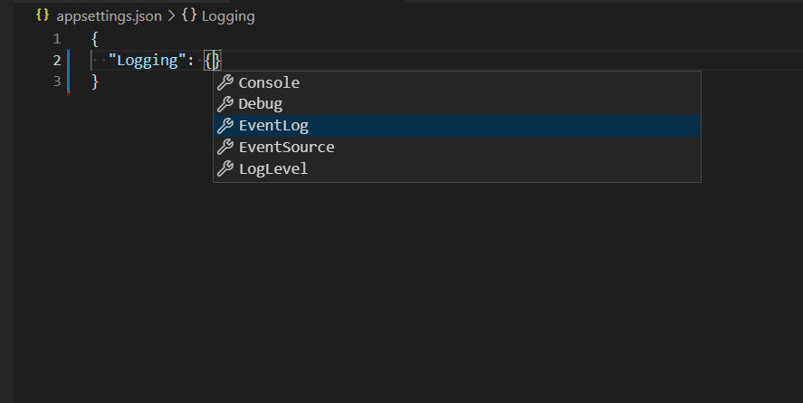Click the closing brace on line 3
The image size is (803, 403).
95,82
